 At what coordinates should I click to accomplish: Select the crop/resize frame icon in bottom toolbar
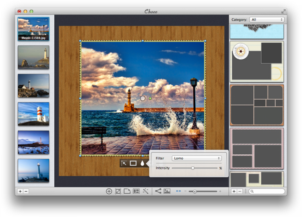[x=118, y=191]
